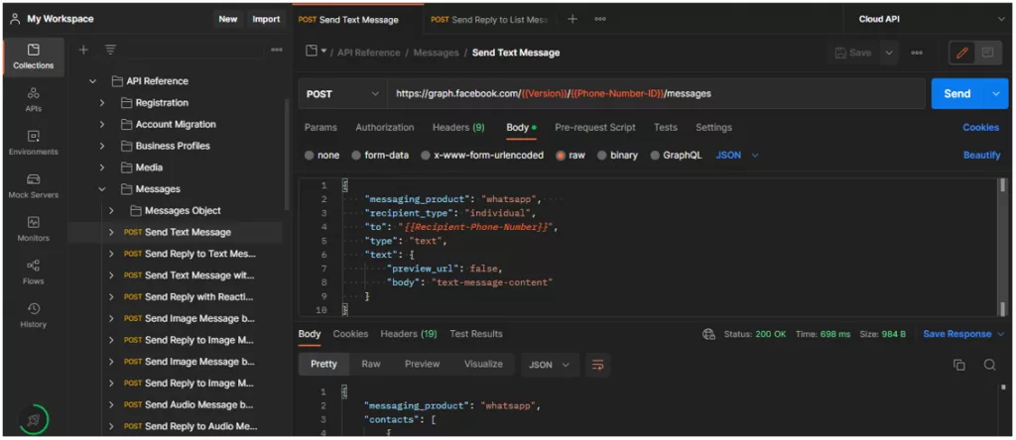Switch to the Authorization tab
The image size is (1016, 440).
tap(385, 128)
